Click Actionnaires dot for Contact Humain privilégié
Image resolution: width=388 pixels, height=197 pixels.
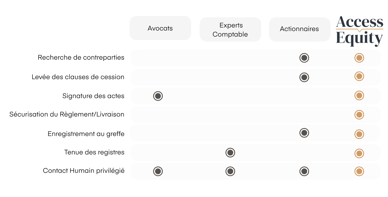tap(304, 171)
